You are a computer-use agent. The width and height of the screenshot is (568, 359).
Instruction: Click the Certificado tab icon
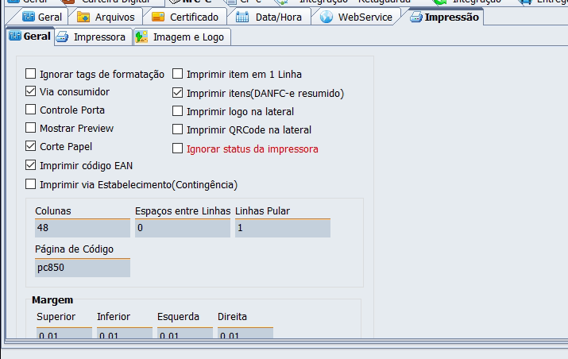point(158,17)
